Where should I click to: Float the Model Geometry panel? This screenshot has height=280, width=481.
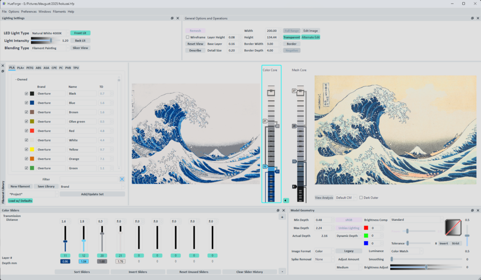(x=472, y=210)
